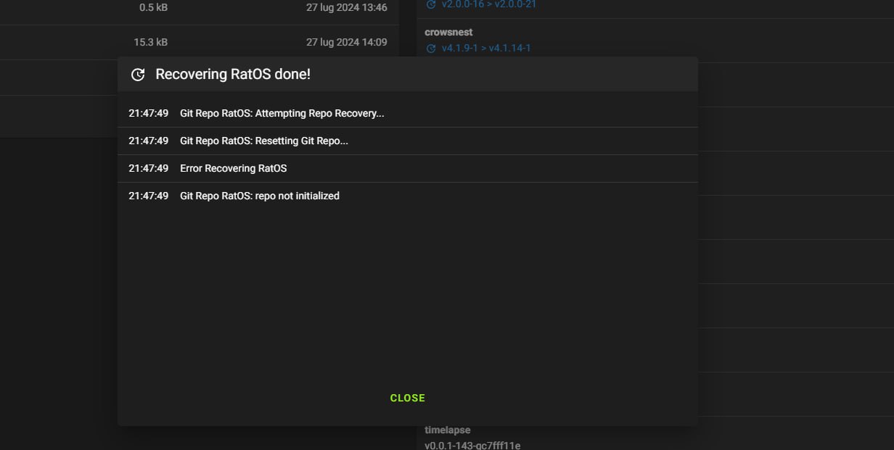The width and height of the screenshot is (894, 450).
Task: Select the timelapse component name
Action: tap(447, 430)
